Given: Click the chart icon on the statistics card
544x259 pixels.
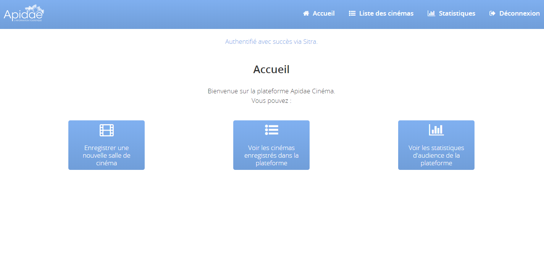Looking at the screenshot, I should pyautogui.click(x=436, y=130).
